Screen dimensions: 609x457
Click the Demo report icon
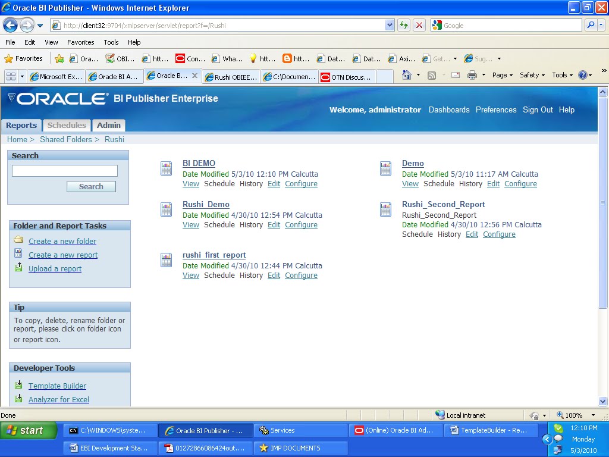coord(385,168)
